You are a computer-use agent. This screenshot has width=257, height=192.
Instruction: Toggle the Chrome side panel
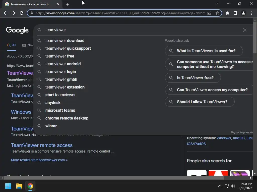(x=235, y=13)
